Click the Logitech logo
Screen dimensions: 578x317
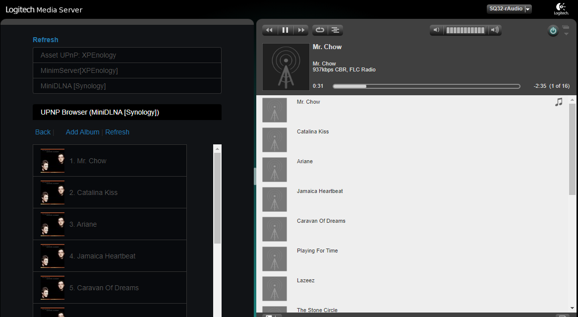(x=561, y=9)
